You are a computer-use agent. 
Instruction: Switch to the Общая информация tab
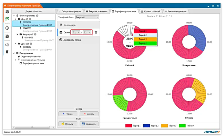tap(70, 12)
